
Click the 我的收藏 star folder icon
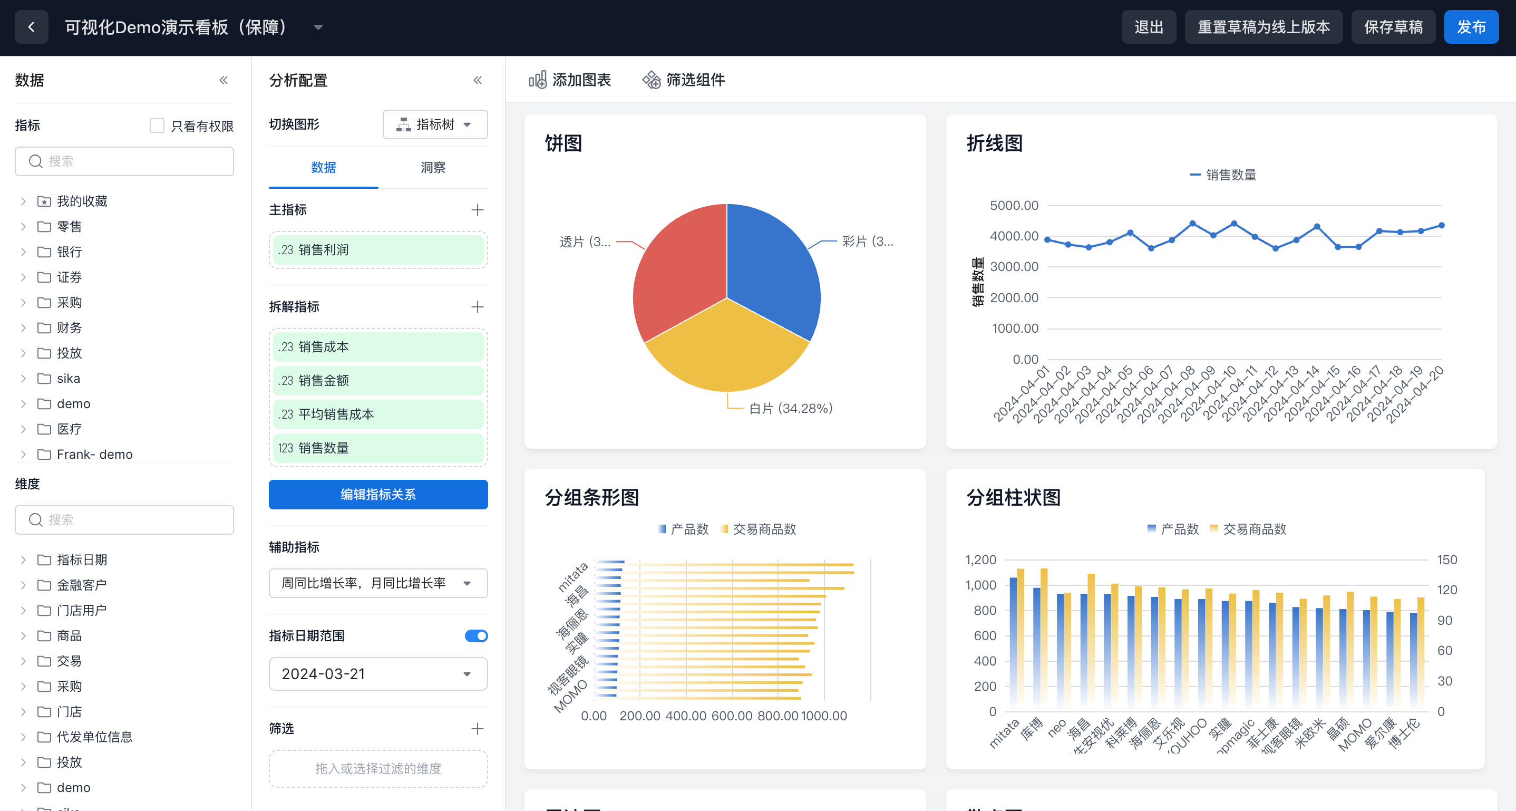(x=44, y=201)
